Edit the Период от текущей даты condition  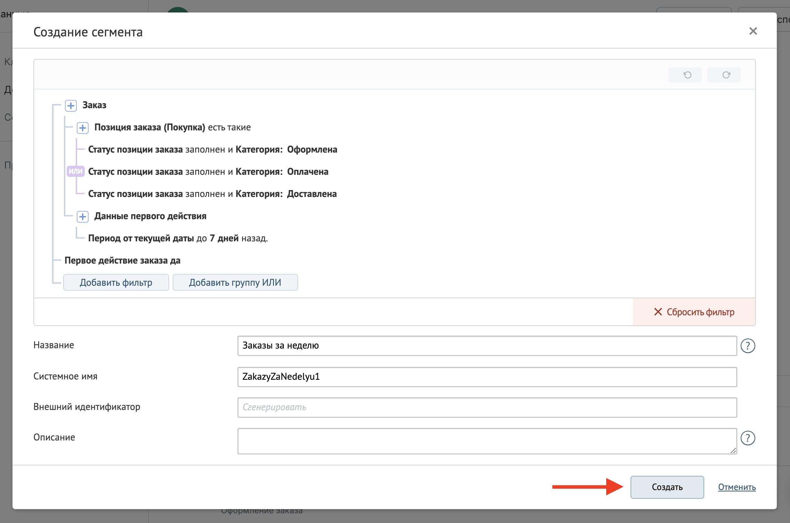point(178,238)
